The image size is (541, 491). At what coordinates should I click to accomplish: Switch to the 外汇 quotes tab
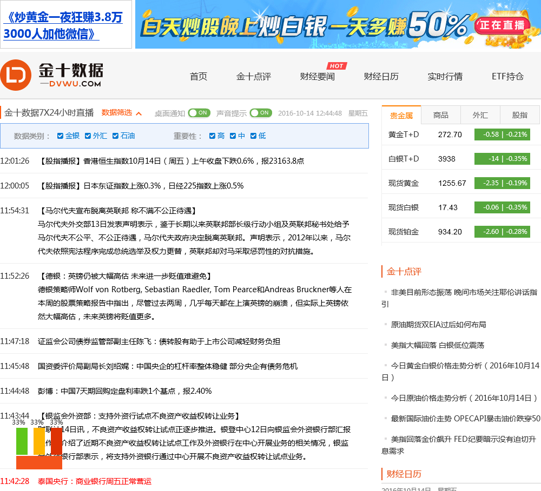(x=480, y=115)
